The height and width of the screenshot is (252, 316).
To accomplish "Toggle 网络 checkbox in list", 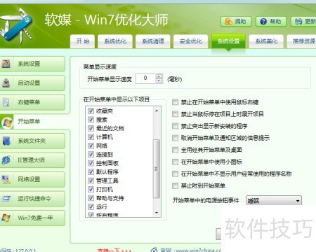I will pos(91,146).
